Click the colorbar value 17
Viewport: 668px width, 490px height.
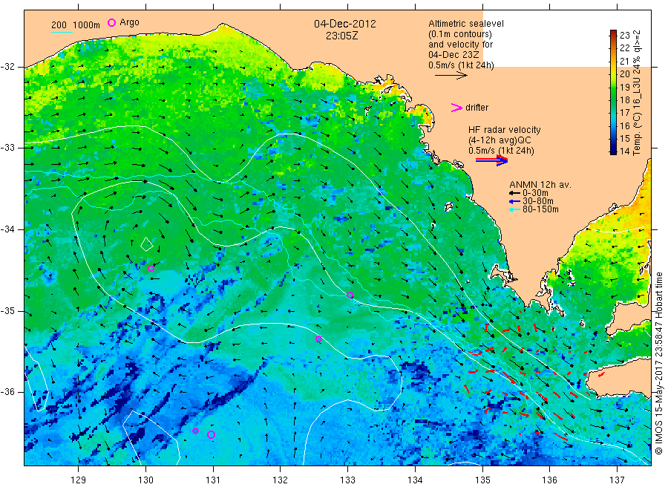[624, 113]
